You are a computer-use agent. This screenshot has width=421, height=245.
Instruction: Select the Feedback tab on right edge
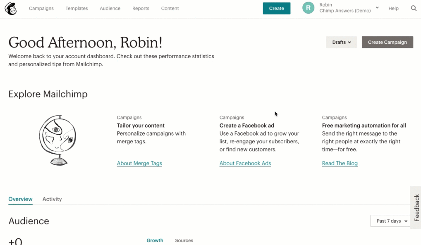415,207
